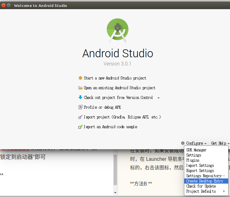Click the orange star new project icon
The height and width of the screenshot is (197, 230).
point(80,78)
